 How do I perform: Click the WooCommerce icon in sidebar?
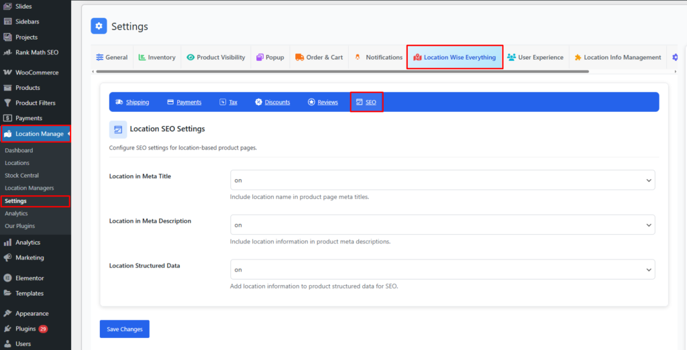(7, 72)
